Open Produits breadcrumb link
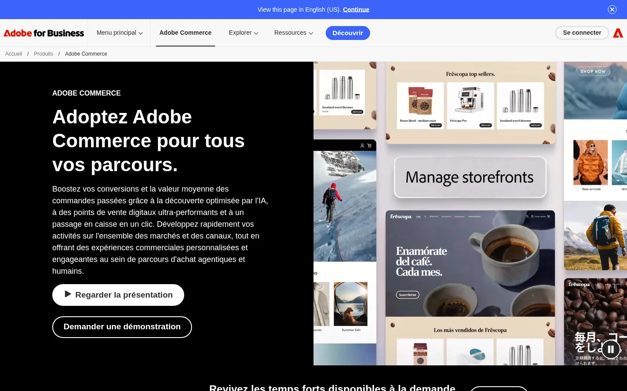Screen dimensions: 627x391 pyautogui.click(x=44, y=54)
